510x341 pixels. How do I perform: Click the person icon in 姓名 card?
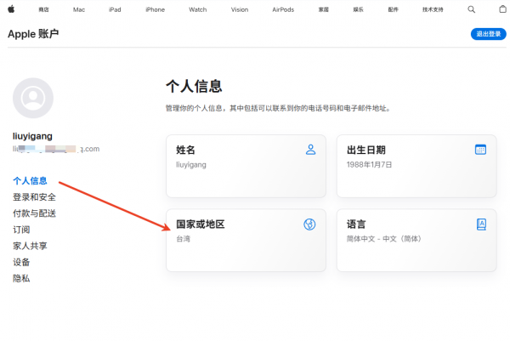[x=310, y=150]
